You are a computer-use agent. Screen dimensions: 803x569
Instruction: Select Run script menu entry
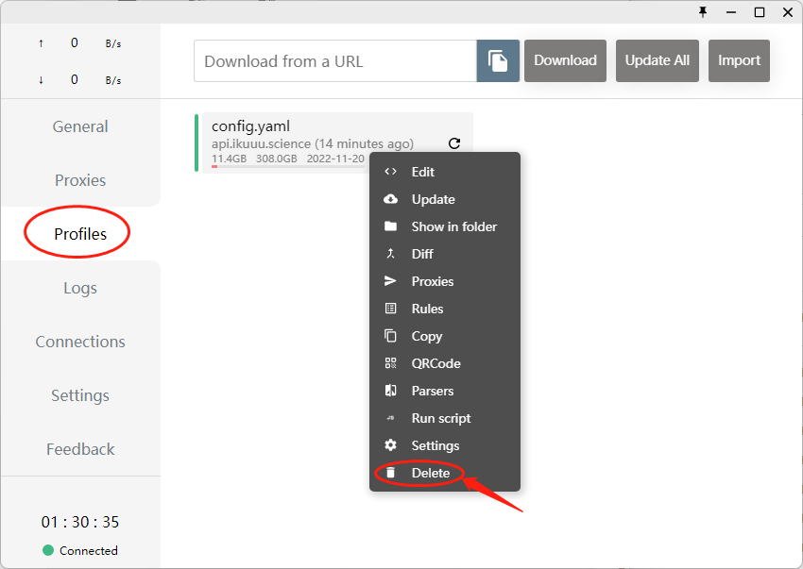click(441, 419)
